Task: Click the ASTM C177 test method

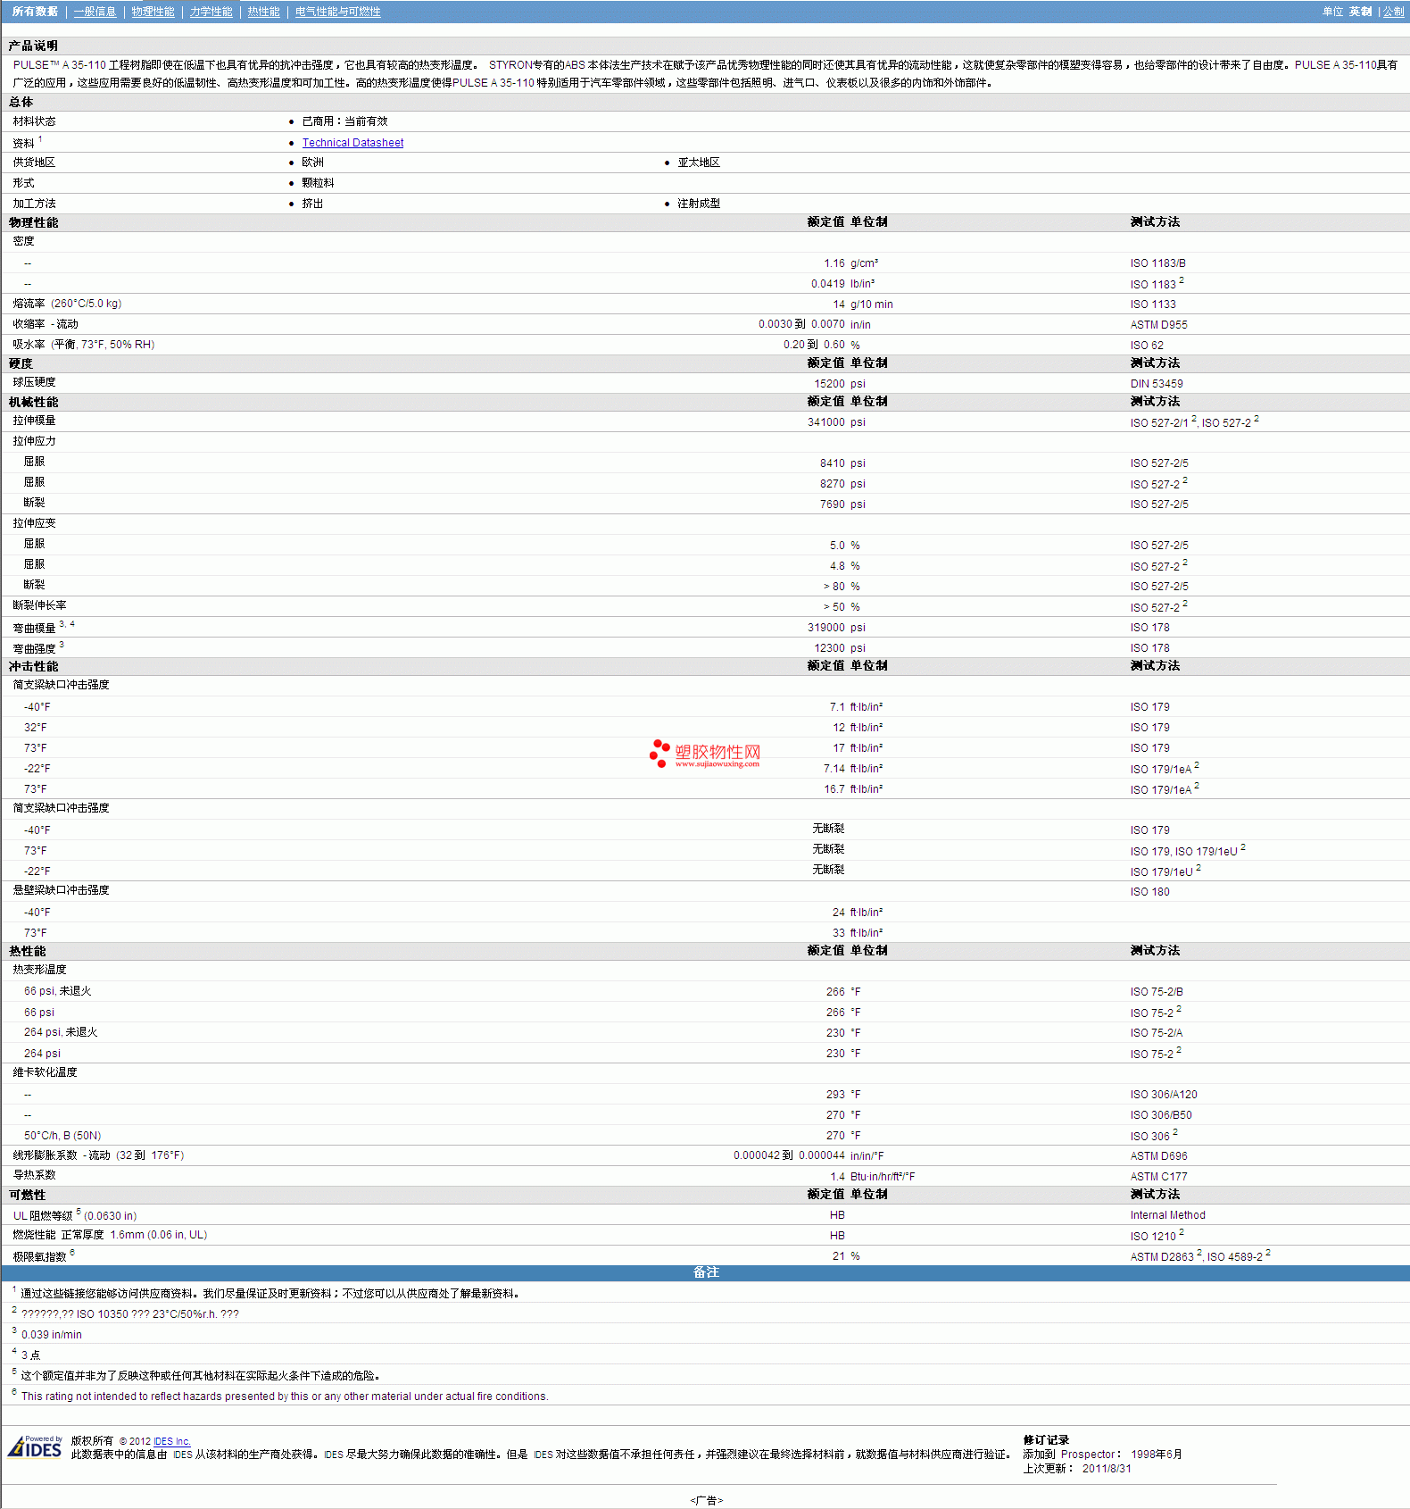Action: tap(1158, 1177)
